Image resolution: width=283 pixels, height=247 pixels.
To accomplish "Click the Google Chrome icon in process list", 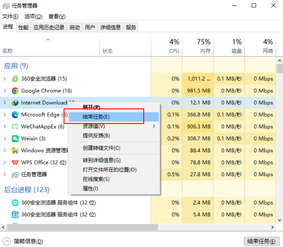I will [x=15, y=91].
